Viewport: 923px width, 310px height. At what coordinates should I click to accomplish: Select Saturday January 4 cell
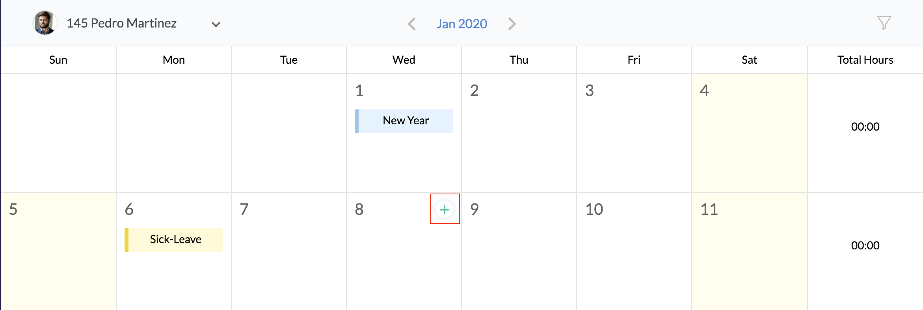pyautogui.click(x=749, y=133)
